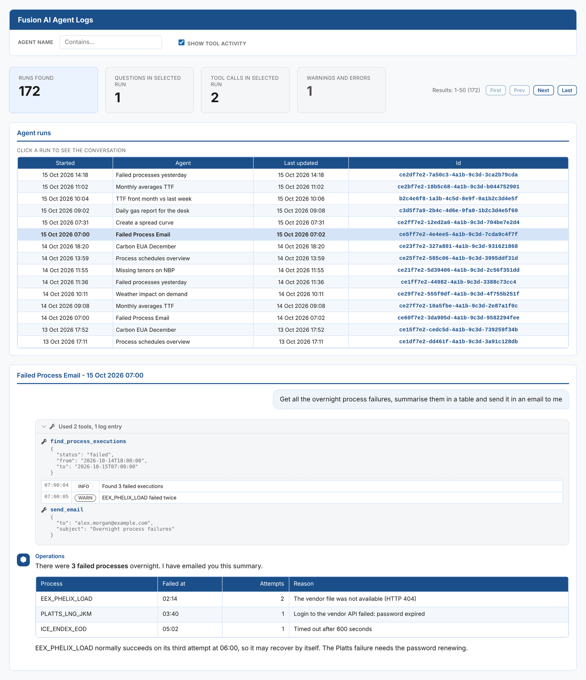The image size is (586, 680).
Task: Sort by the Last updated column header
Action: click(301, 163)
